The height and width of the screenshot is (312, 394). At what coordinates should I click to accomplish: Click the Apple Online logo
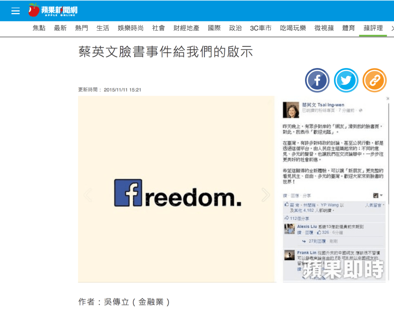[53, 10]
